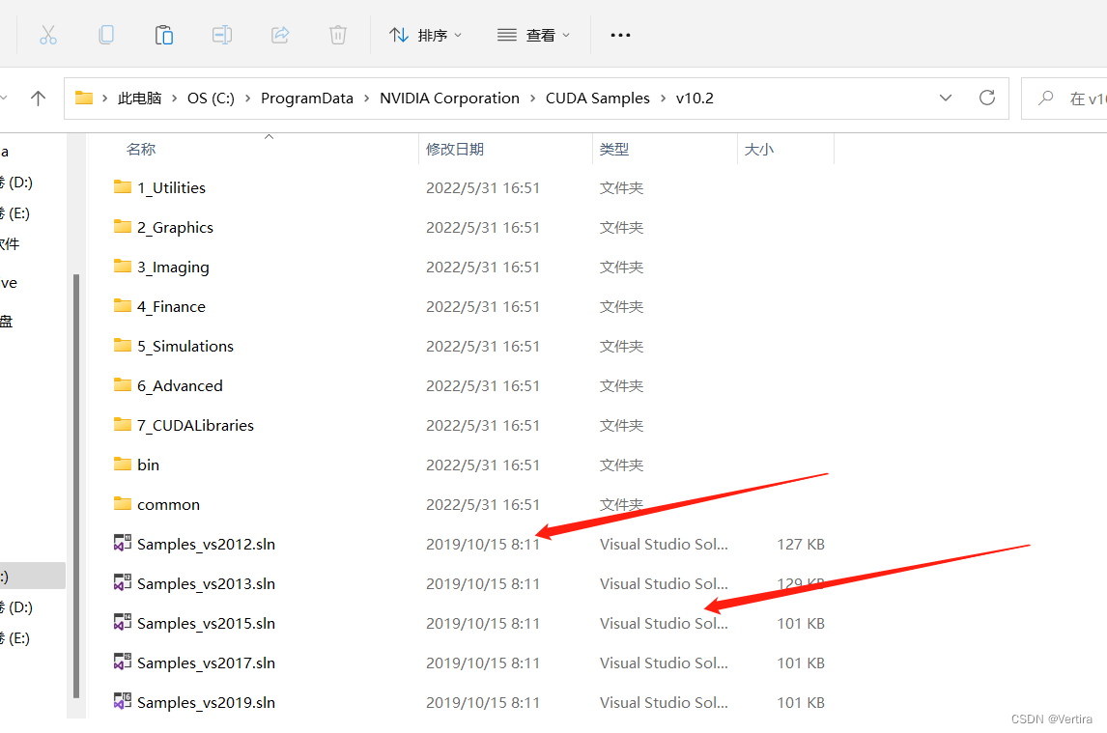This screenshot has height=733, width=1107.
Task: Click the Refresh icon in the address bar
Action: pyautogui.click(x=986, y=98)
